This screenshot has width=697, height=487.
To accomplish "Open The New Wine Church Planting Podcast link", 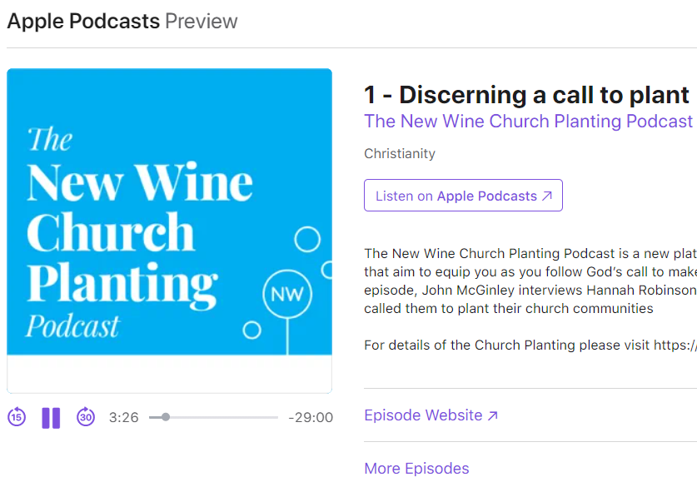I will coord(528,122).
